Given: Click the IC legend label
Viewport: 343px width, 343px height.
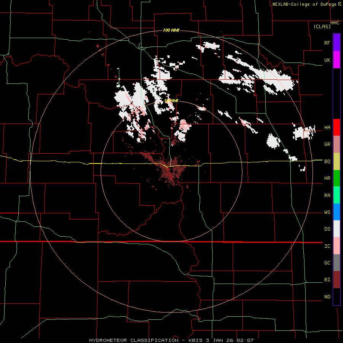Looking at the screenshot, I should point(327,246).
